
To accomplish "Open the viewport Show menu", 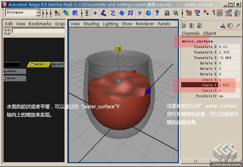I will tap(127, 24).
